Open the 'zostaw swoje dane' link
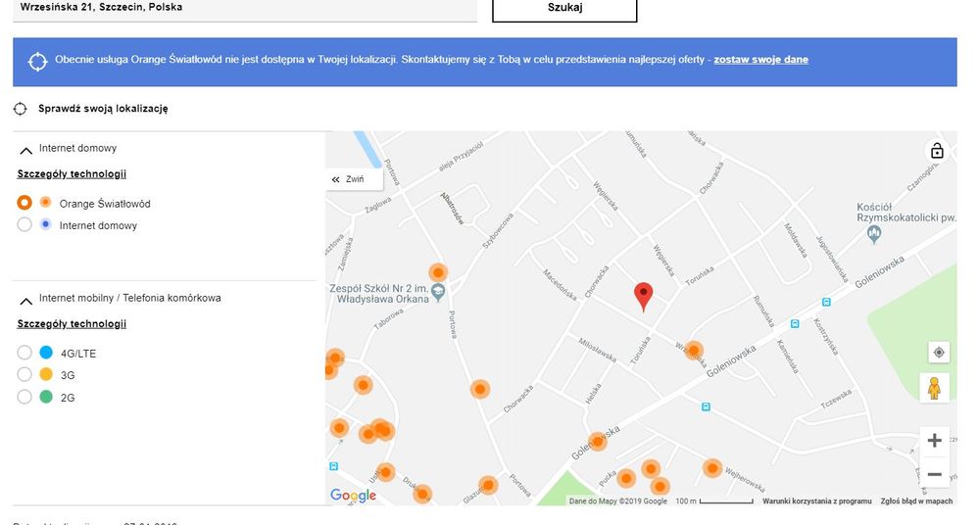Screen dimensions: 979x525 point(760,60)
